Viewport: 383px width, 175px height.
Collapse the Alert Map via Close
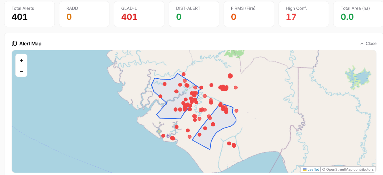pyautogui.click(x=368, y=43)
